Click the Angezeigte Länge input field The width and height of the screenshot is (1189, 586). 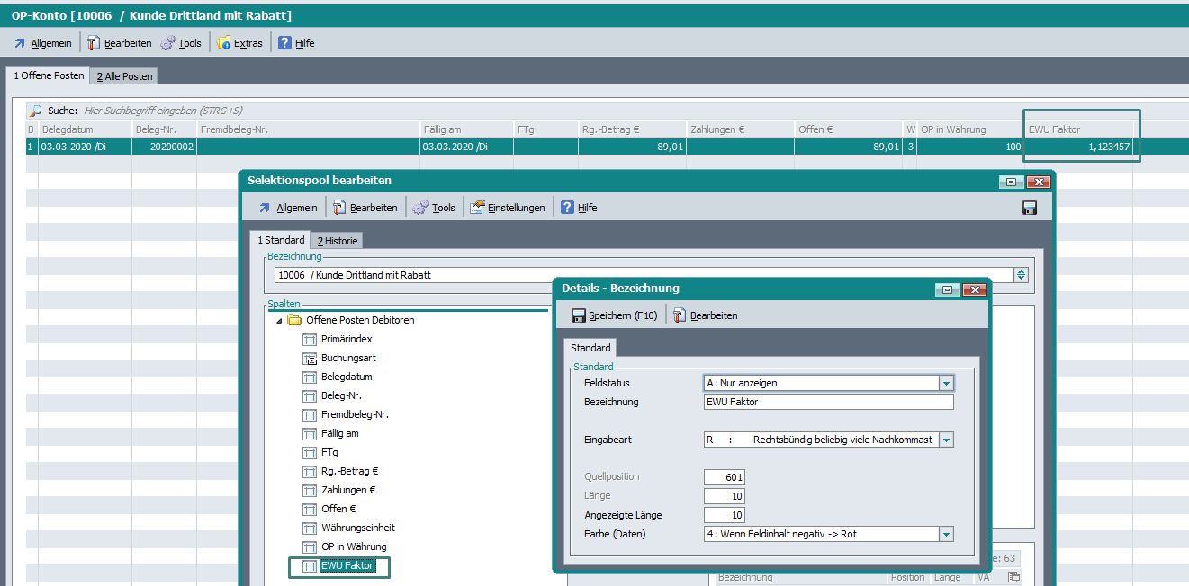725,515
